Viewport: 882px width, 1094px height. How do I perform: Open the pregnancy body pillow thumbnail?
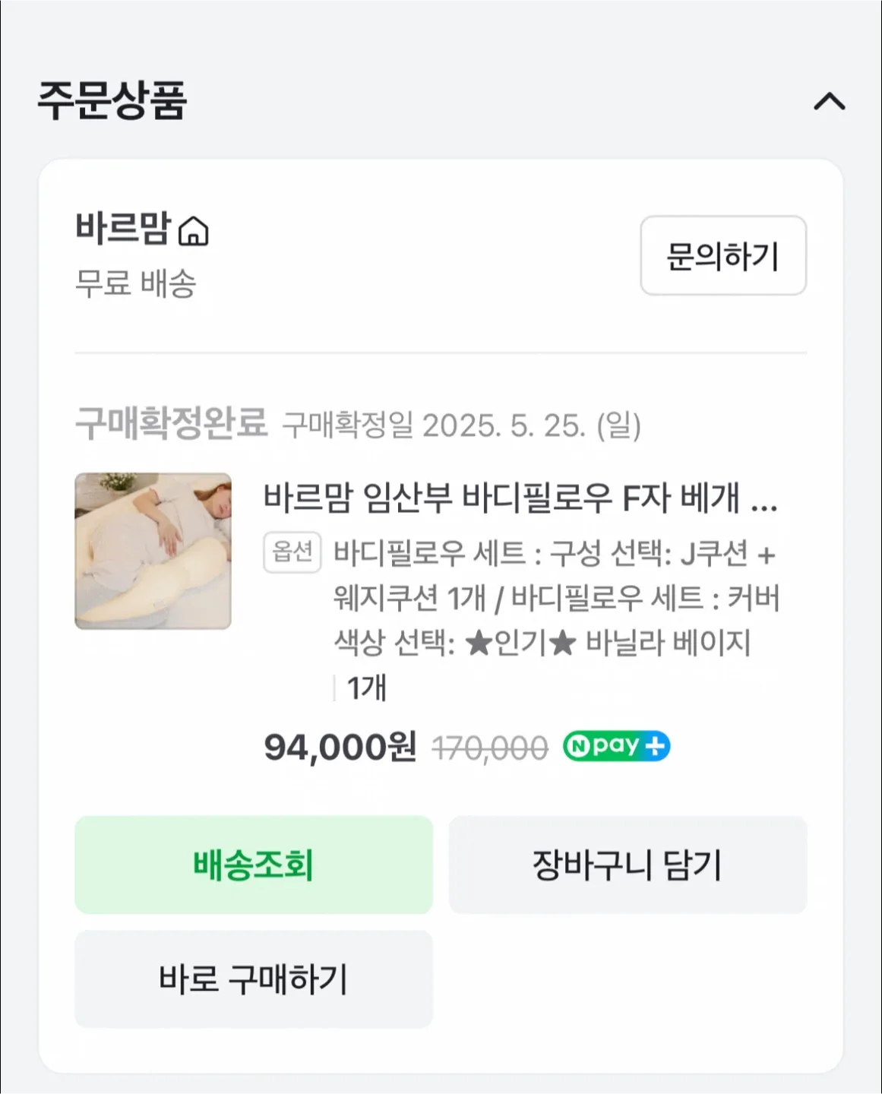pyautogui.click(x=153, y=551)
